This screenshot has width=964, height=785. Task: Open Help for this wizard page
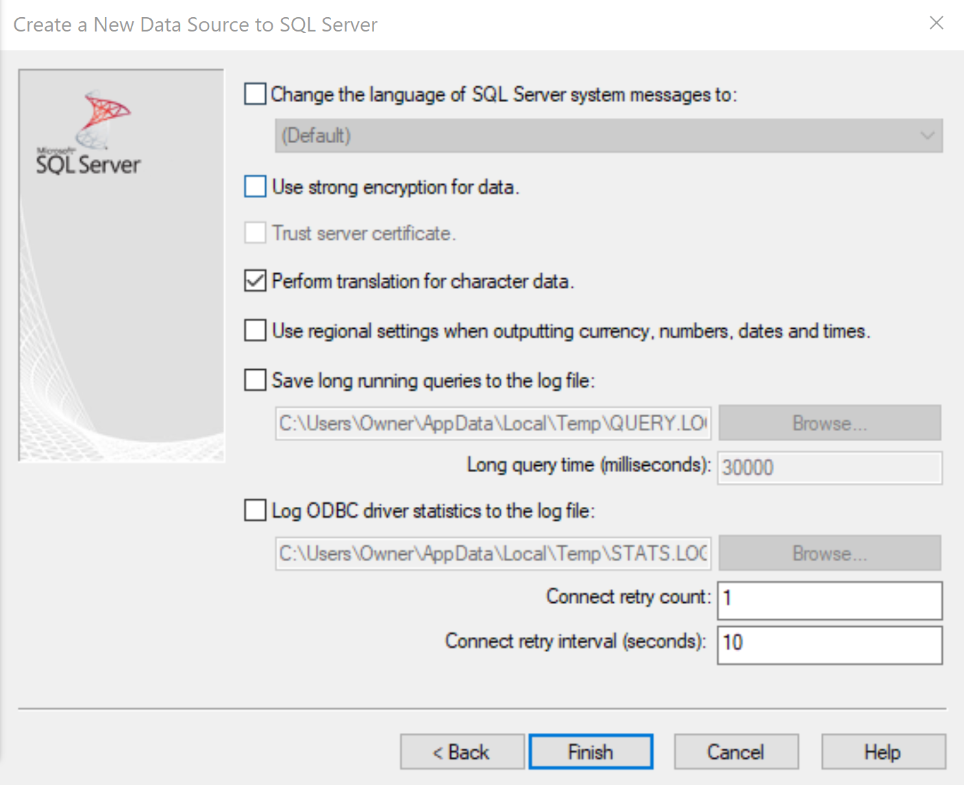coord(882,751)
